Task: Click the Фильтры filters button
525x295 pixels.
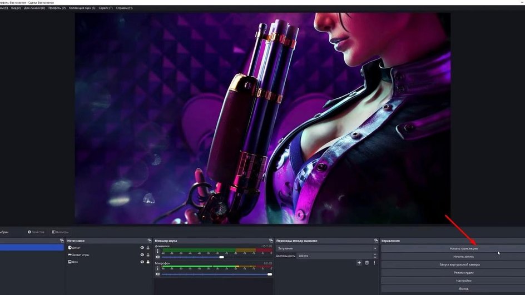Action: pos(60,232)
